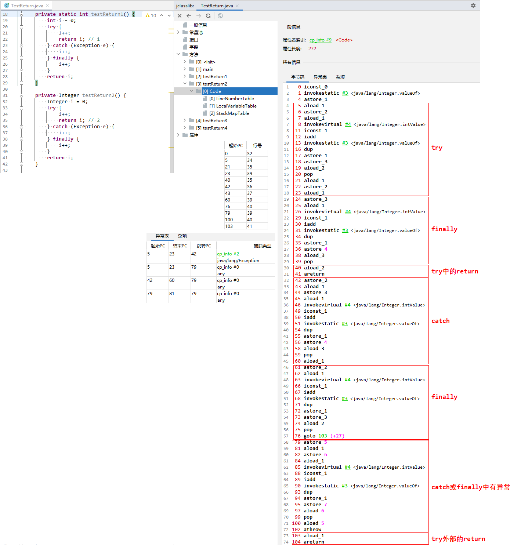Open the settings gear in jclasslib panel

(x=473, y=6)
